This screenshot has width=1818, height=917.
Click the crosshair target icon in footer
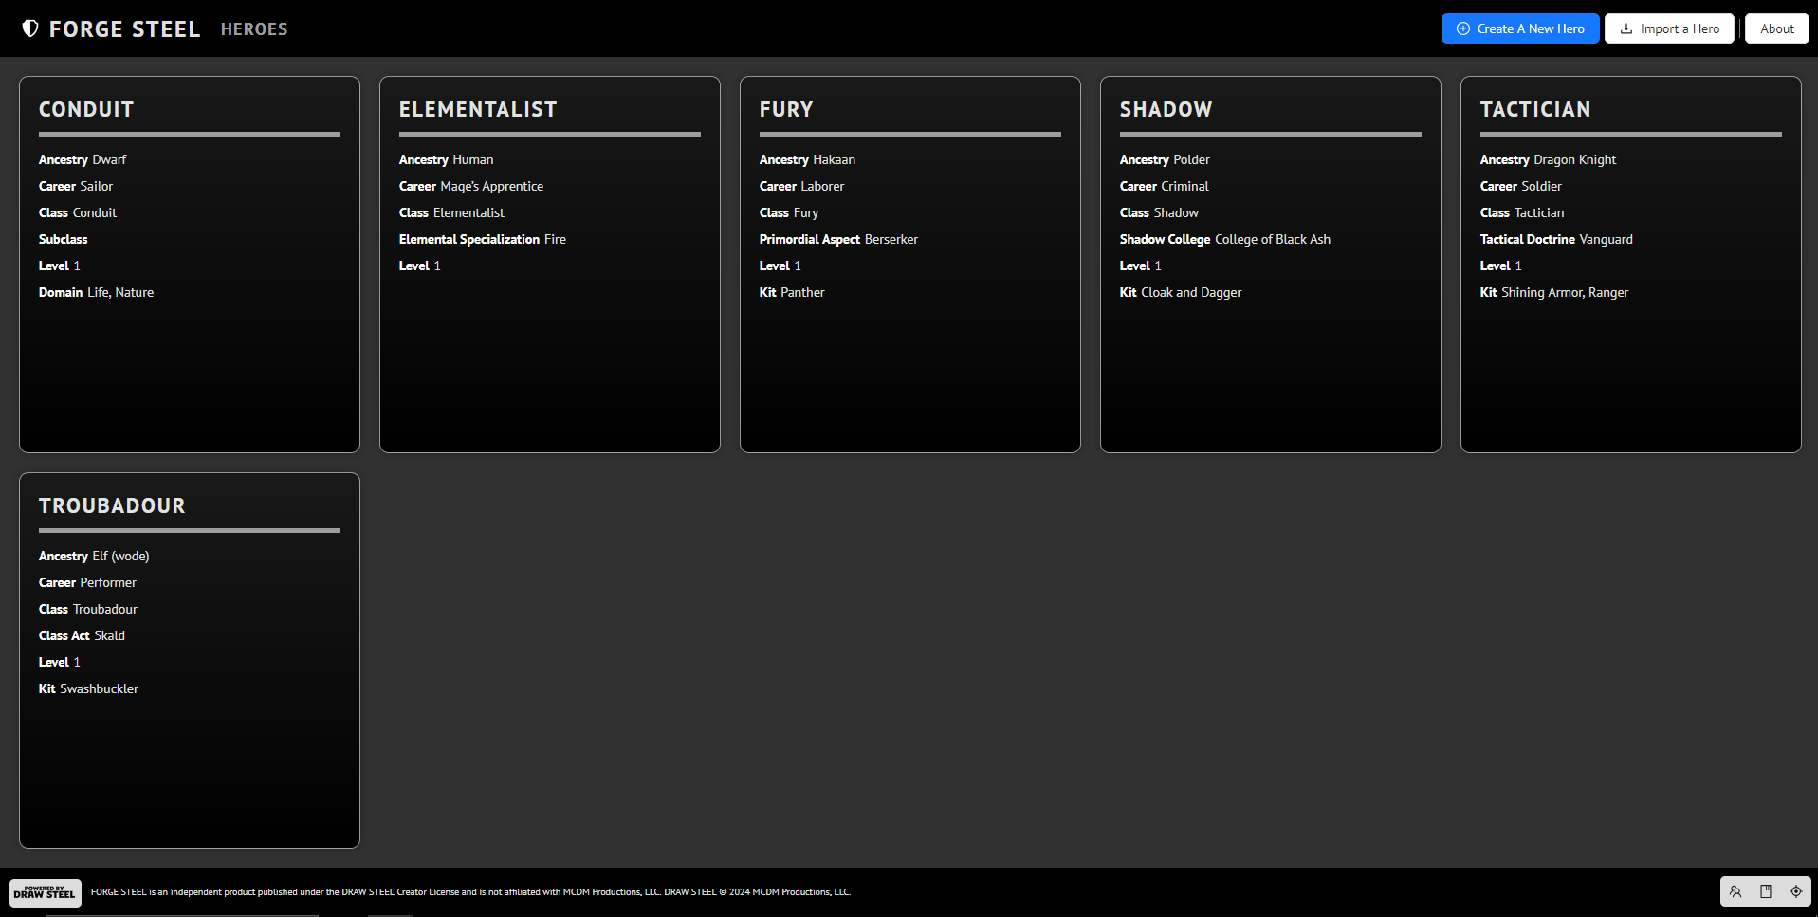click(x=1796, y=891)
